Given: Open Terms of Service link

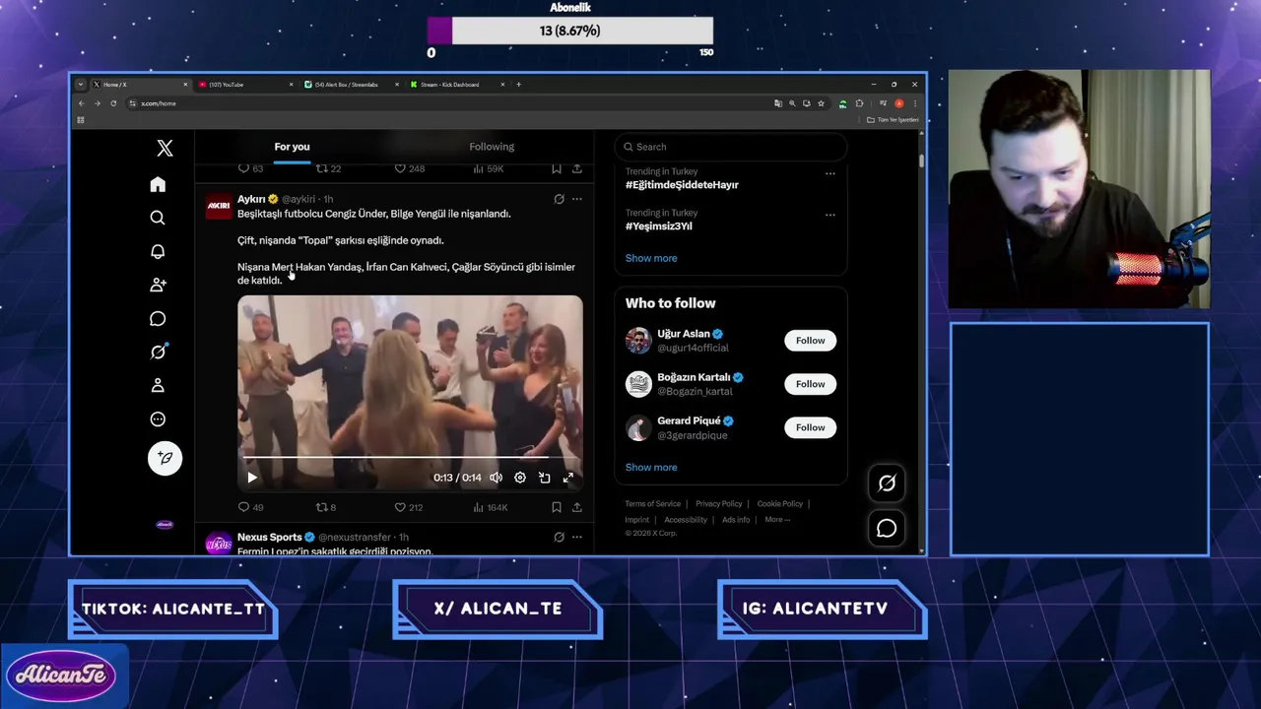Looking at the screenshot, I should coord(652,504).
